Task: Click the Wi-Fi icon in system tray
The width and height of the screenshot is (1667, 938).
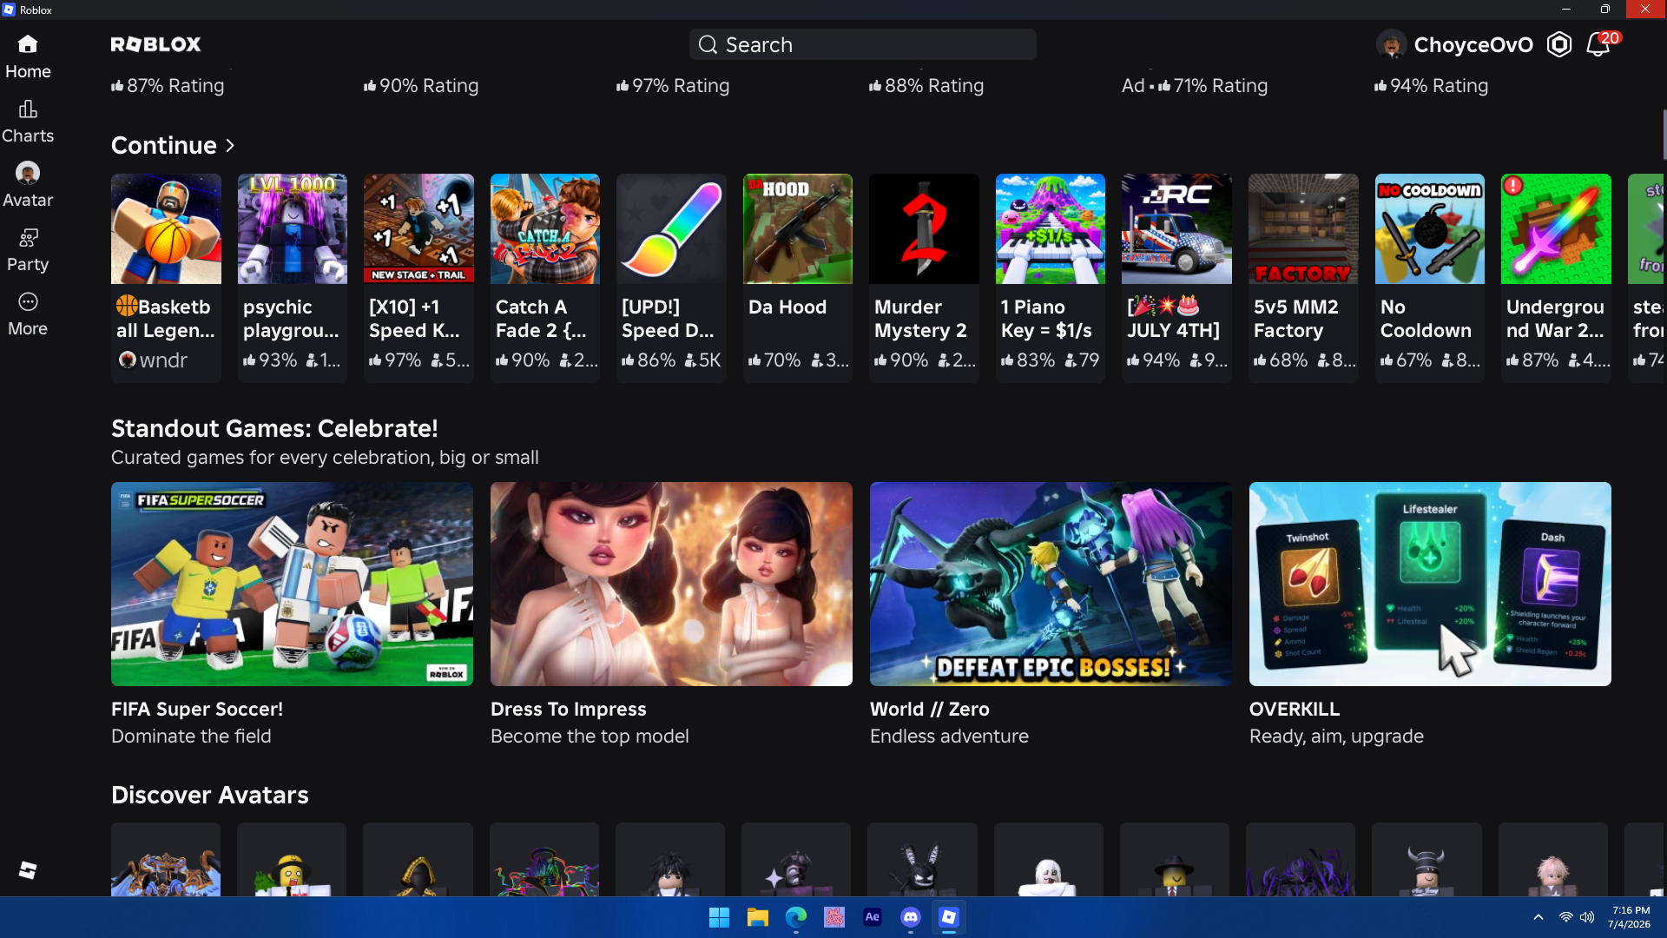Action: coord(1565,917)
